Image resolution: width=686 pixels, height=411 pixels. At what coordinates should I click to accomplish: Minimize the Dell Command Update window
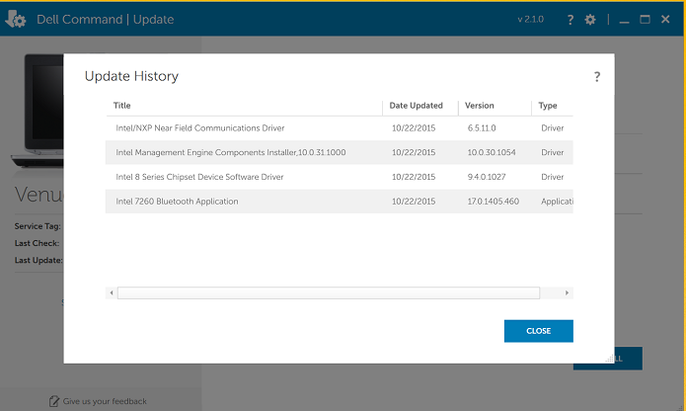point(625,20)
